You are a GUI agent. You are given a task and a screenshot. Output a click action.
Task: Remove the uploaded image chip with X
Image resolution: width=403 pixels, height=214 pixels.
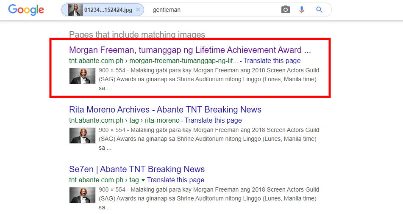pyautogui.click(x=138, y=10)
